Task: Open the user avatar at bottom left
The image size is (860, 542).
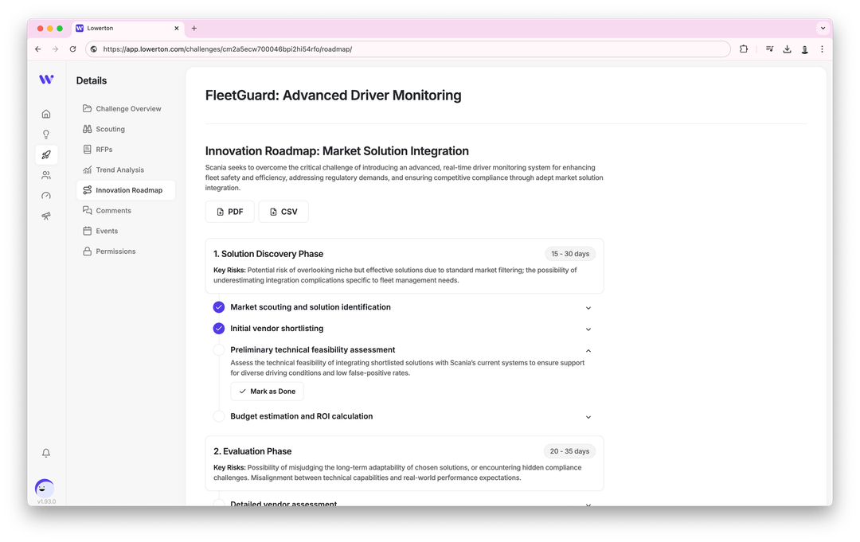Action: [45, 488]
